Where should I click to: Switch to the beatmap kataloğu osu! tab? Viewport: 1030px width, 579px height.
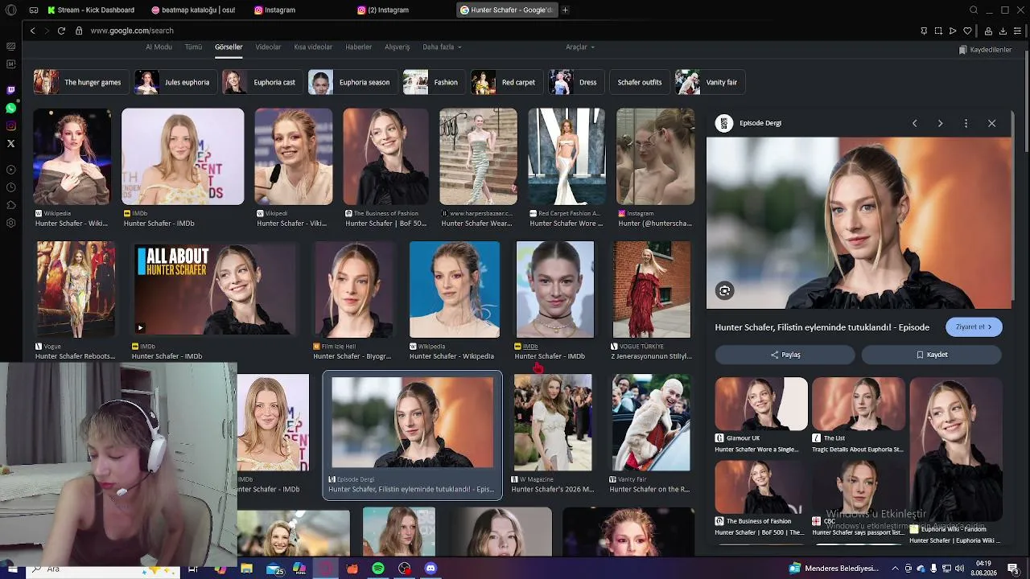coord(194,10)
